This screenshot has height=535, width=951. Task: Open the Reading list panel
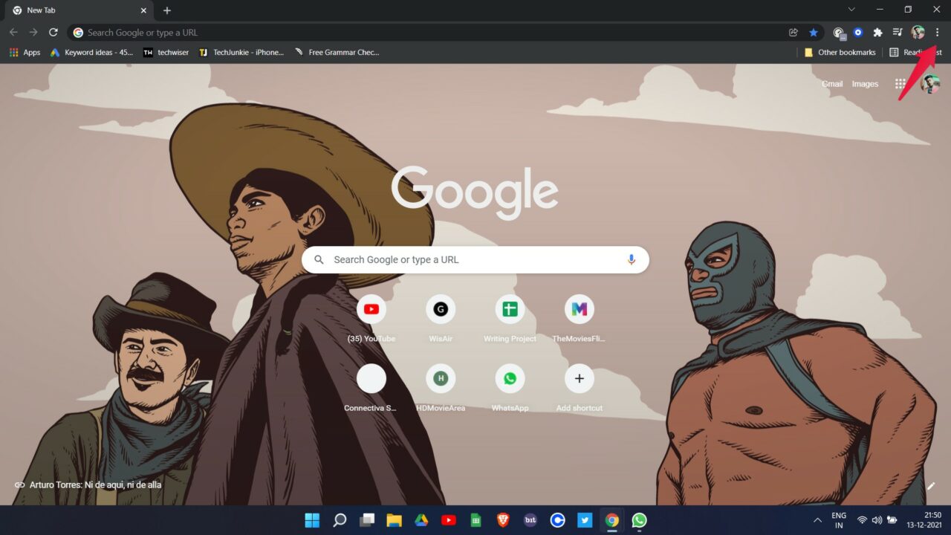pyautogui.click(x=915, y=53)
